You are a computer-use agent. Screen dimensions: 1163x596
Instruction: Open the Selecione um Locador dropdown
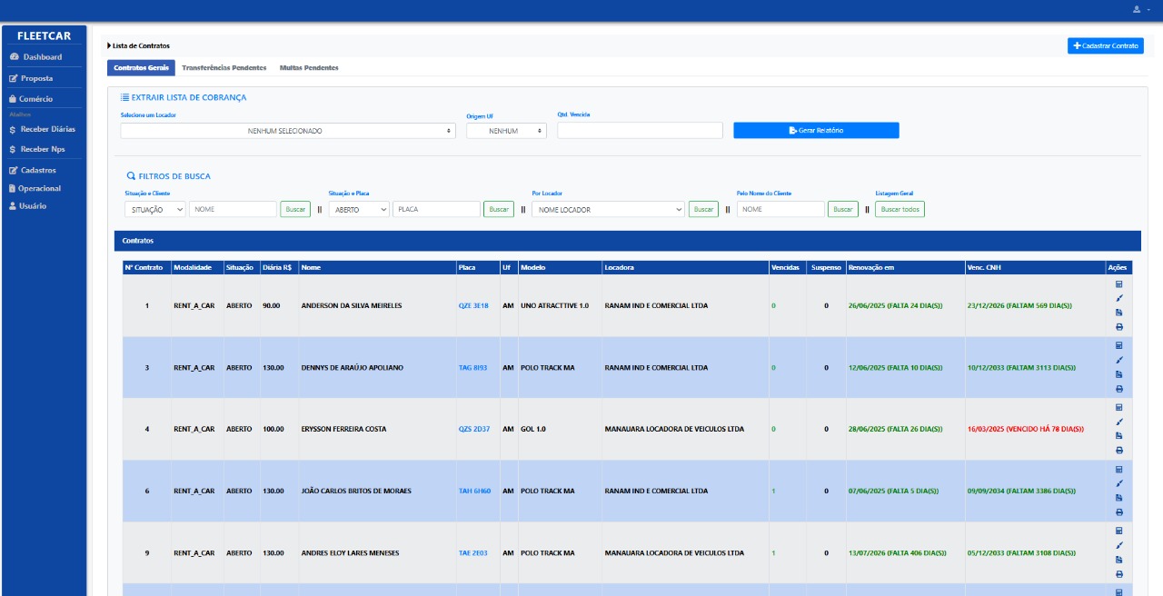tap(288, 131)
